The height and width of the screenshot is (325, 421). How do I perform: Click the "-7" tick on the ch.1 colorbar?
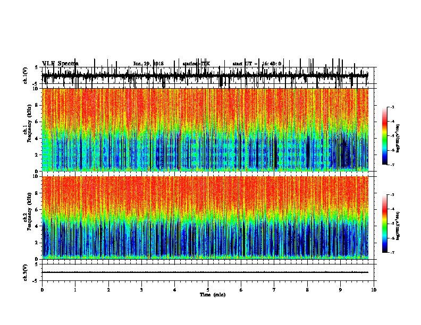coord(392,165)
